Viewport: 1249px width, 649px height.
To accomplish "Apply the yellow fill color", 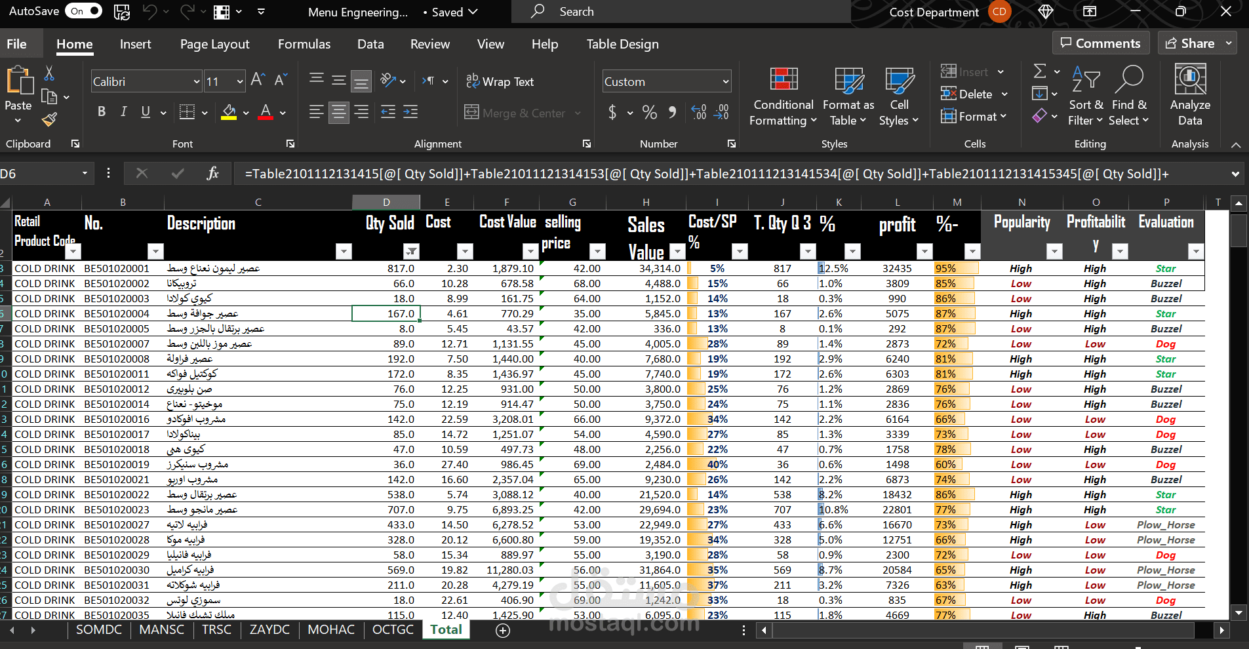I will click(229, 112).
